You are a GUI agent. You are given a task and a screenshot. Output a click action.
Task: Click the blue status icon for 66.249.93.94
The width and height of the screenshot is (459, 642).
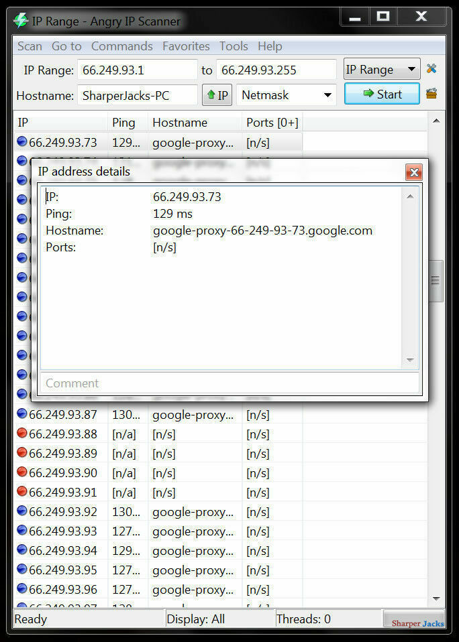pos(21,550)
